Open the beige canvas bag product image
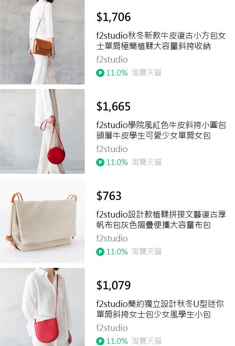The height and width of the screenshot is (346, 235). [42, 221]
